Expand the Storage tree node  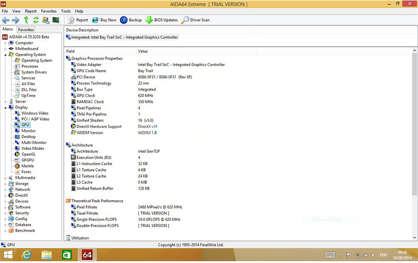tap(5, 184)
